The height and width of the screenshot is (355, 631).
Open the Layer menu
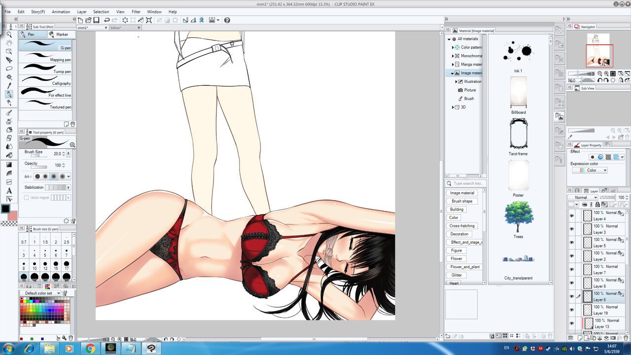pos(82,11)
